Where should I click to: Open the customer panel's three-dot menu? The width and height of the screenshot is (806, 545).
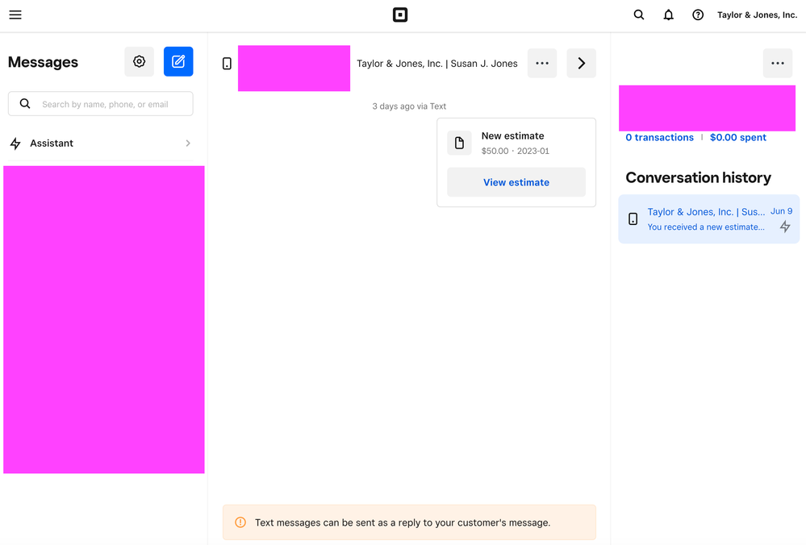point(777,64)
